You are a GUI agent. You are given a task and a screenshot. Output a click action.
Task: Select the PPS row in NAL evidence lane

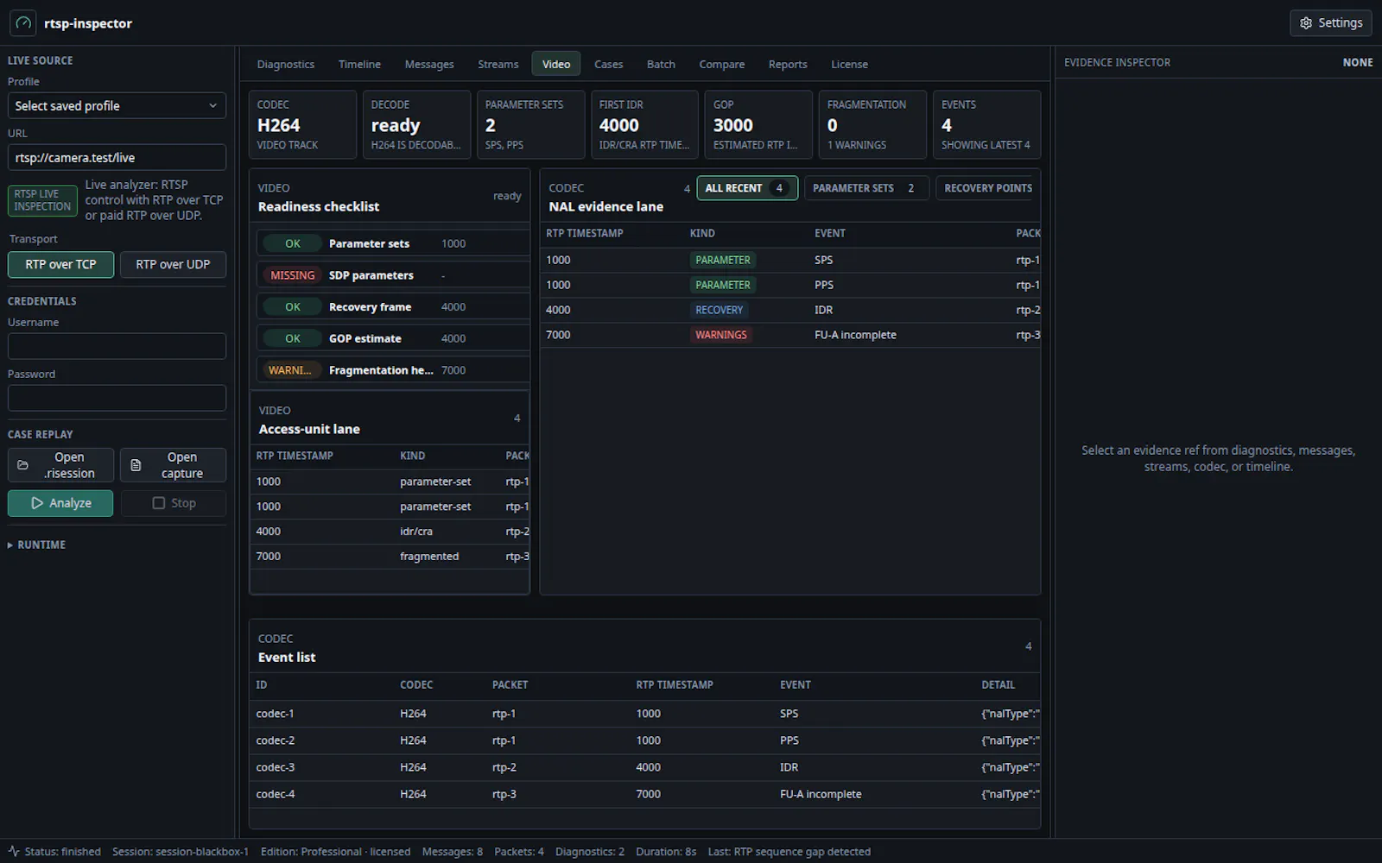[x=790, y=285]
